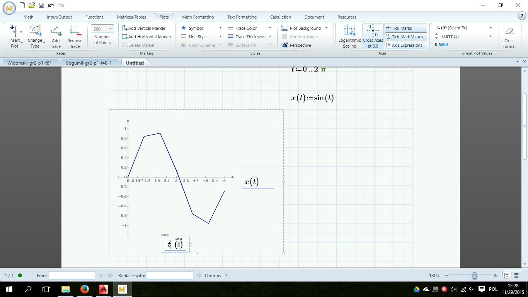Open the Widomski-gr2-p1-t81 worksheet tab

coord(29,63)
